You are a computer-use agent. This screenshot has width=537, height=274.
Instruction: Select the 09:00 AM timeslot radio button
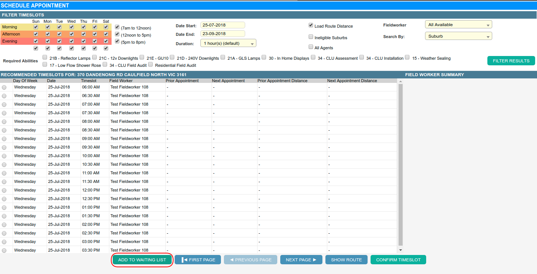4,139
